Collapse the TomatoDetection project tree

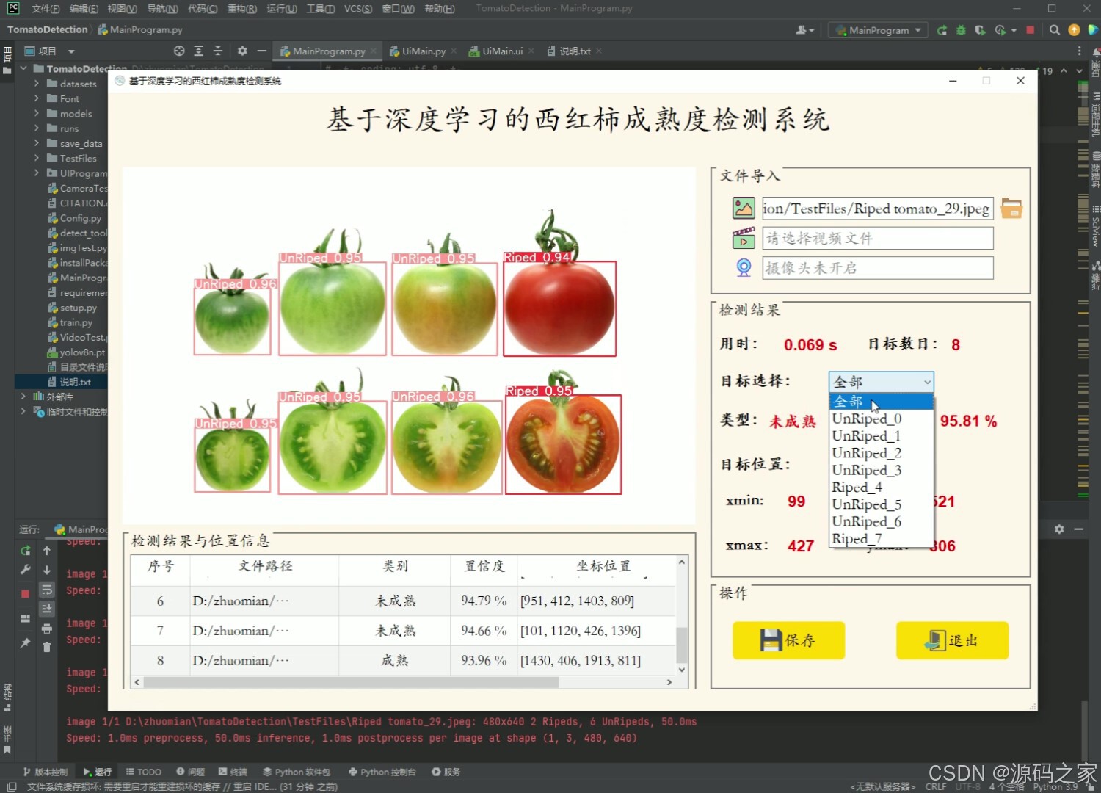click(23, 68)
